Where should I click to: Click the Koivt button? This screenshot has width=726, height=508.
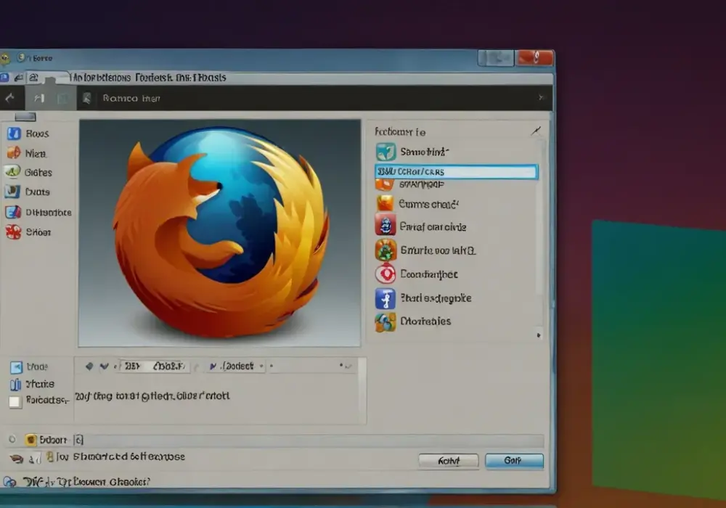tap(448, 461)
